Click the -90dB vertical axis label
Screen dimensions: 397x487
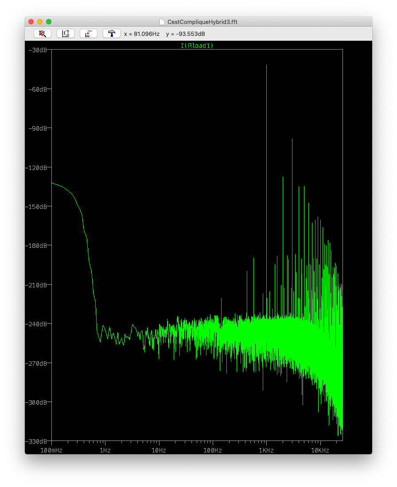38,128
